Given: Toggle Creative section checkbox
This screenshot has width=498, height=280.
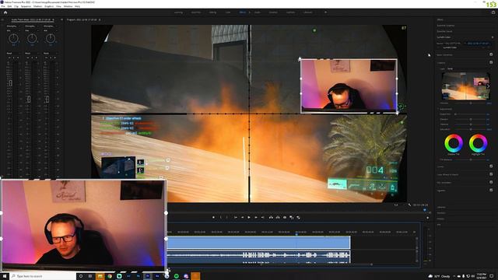Looking at the screenshot, I should click(491, 62).
